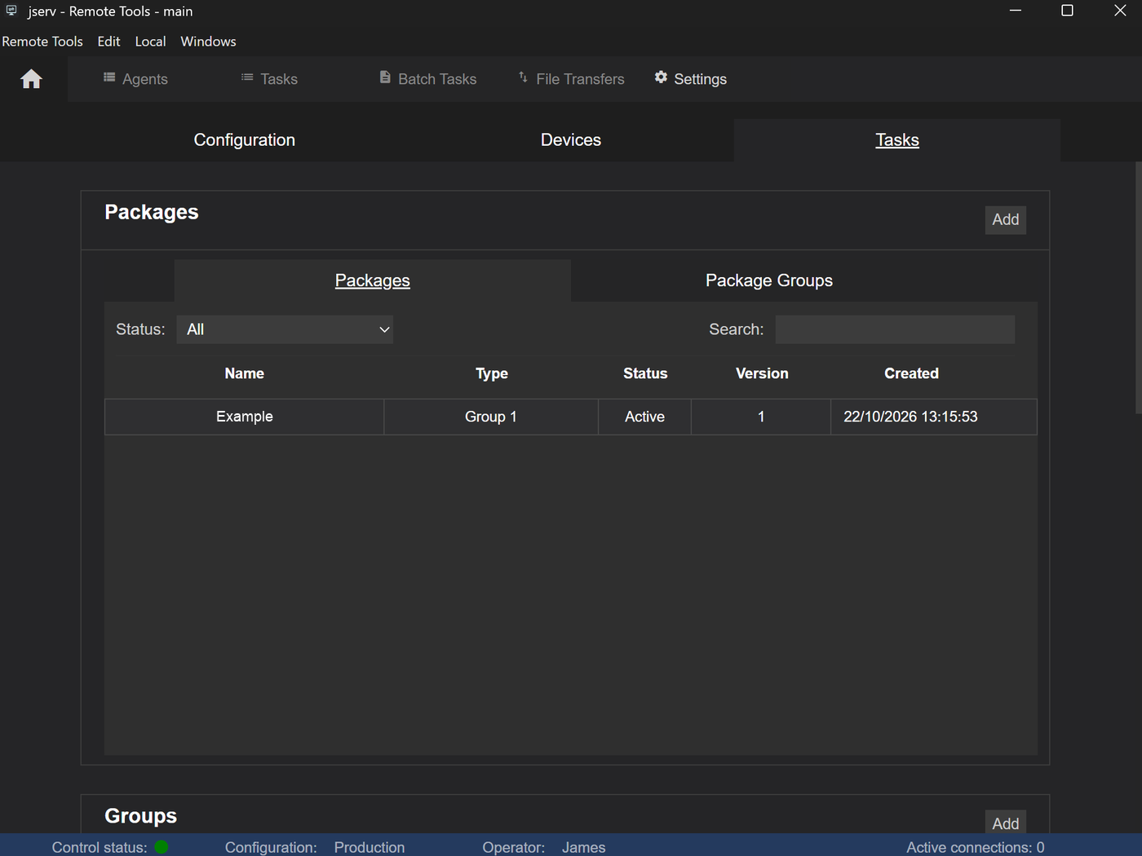Switch to the Devices tab
Image resolution: width=1142 pixels, height=856 pixels.
[571, 140]
